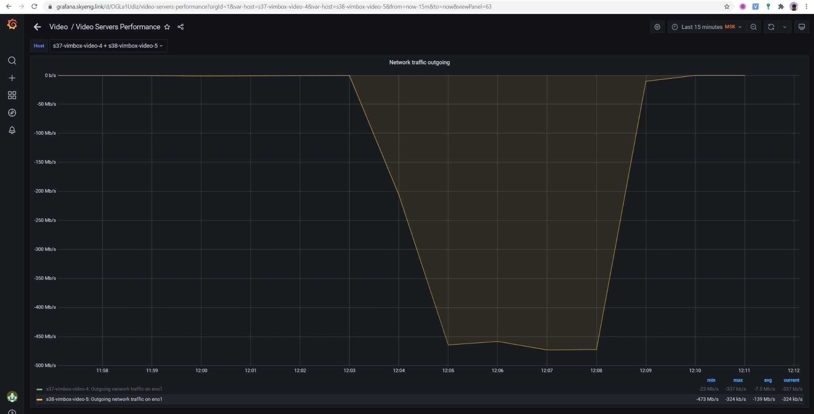
Task: Click the Video folder breadcrumb
Action: click(x=58, y=27)
